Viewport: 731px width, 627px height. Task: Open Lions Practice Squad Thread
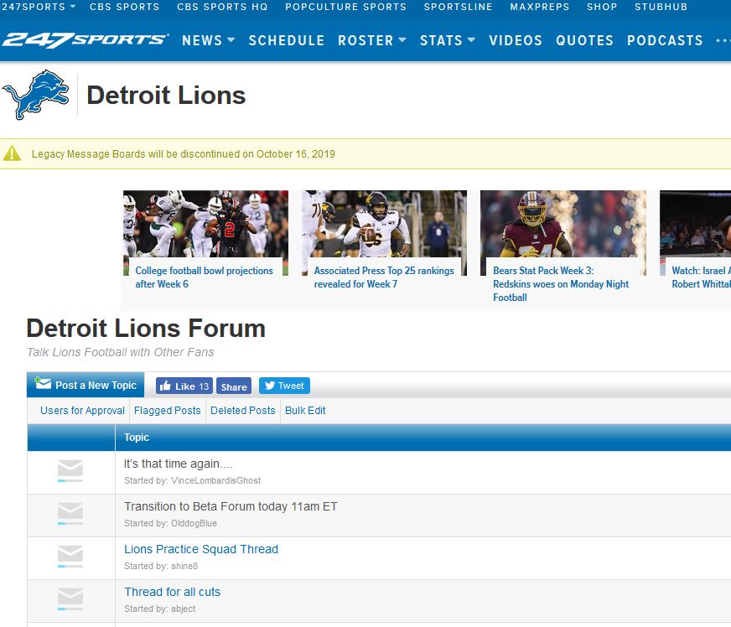click(201, 549)
